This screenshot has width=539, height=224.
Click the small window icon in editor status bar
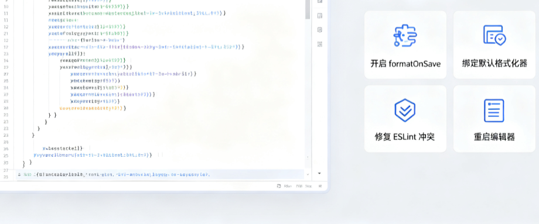[x=279, y=186]
